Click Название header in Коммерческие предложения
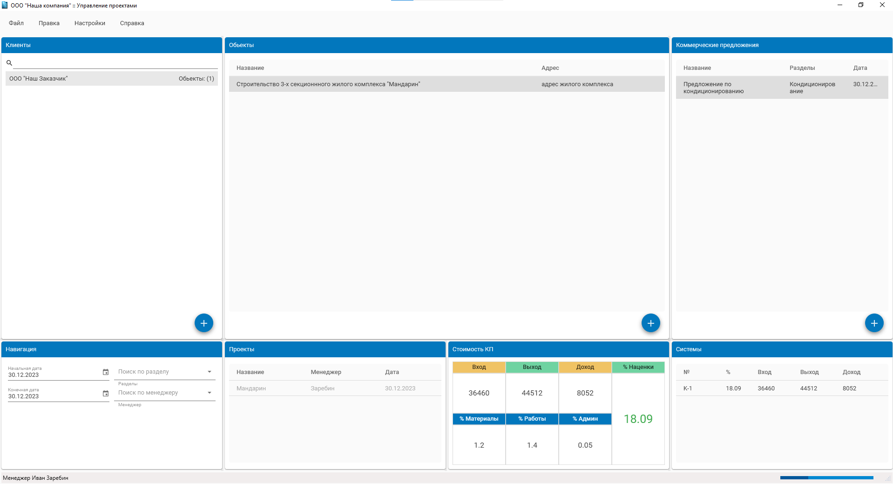The height and width of the screenshot is (484, 893). point(697,68)
